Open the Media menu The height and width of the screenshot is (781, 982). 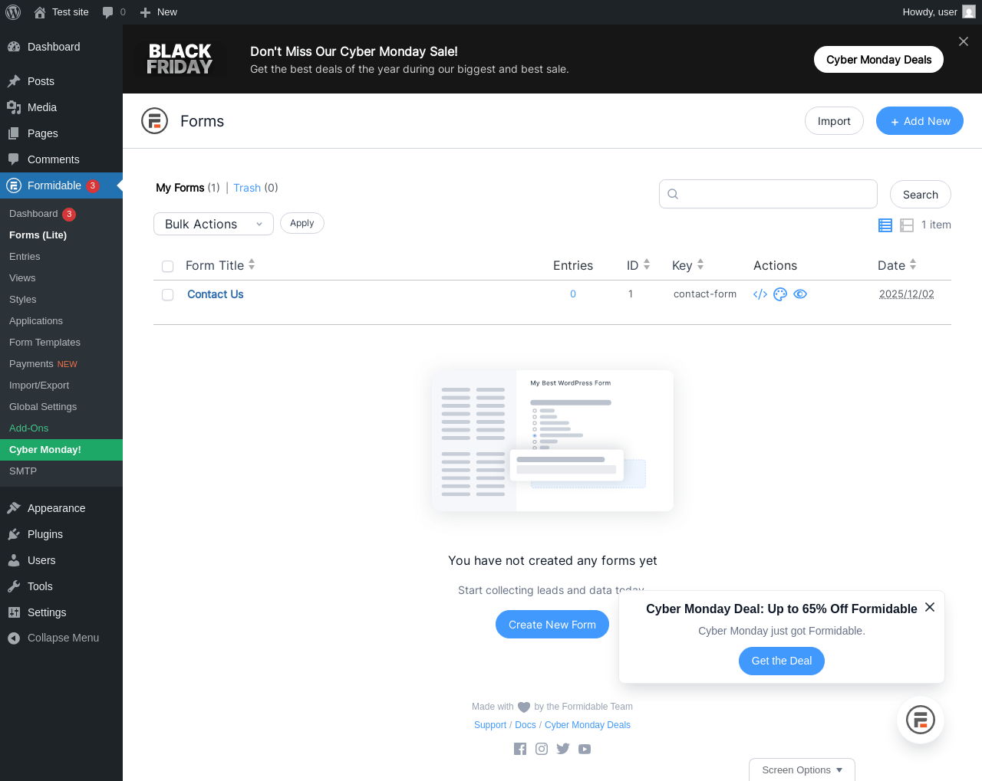61,107
